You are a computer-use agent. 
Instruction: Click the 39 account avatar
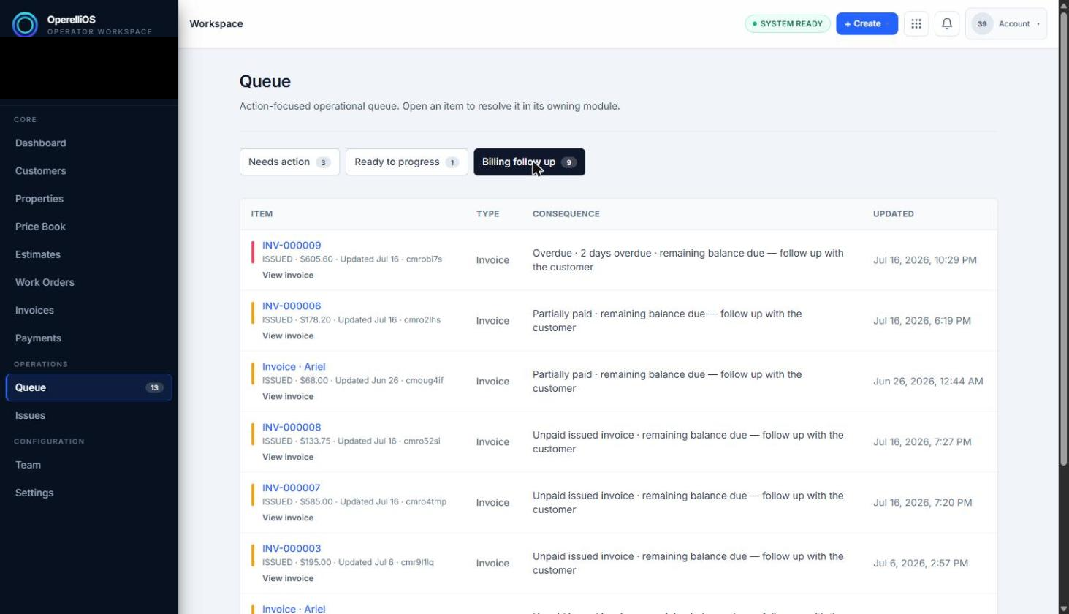coord(982,23)
